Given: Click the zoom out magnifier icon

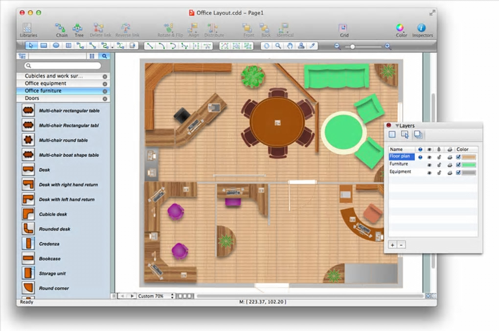Looking at the screenshot, I should (338, 47).
